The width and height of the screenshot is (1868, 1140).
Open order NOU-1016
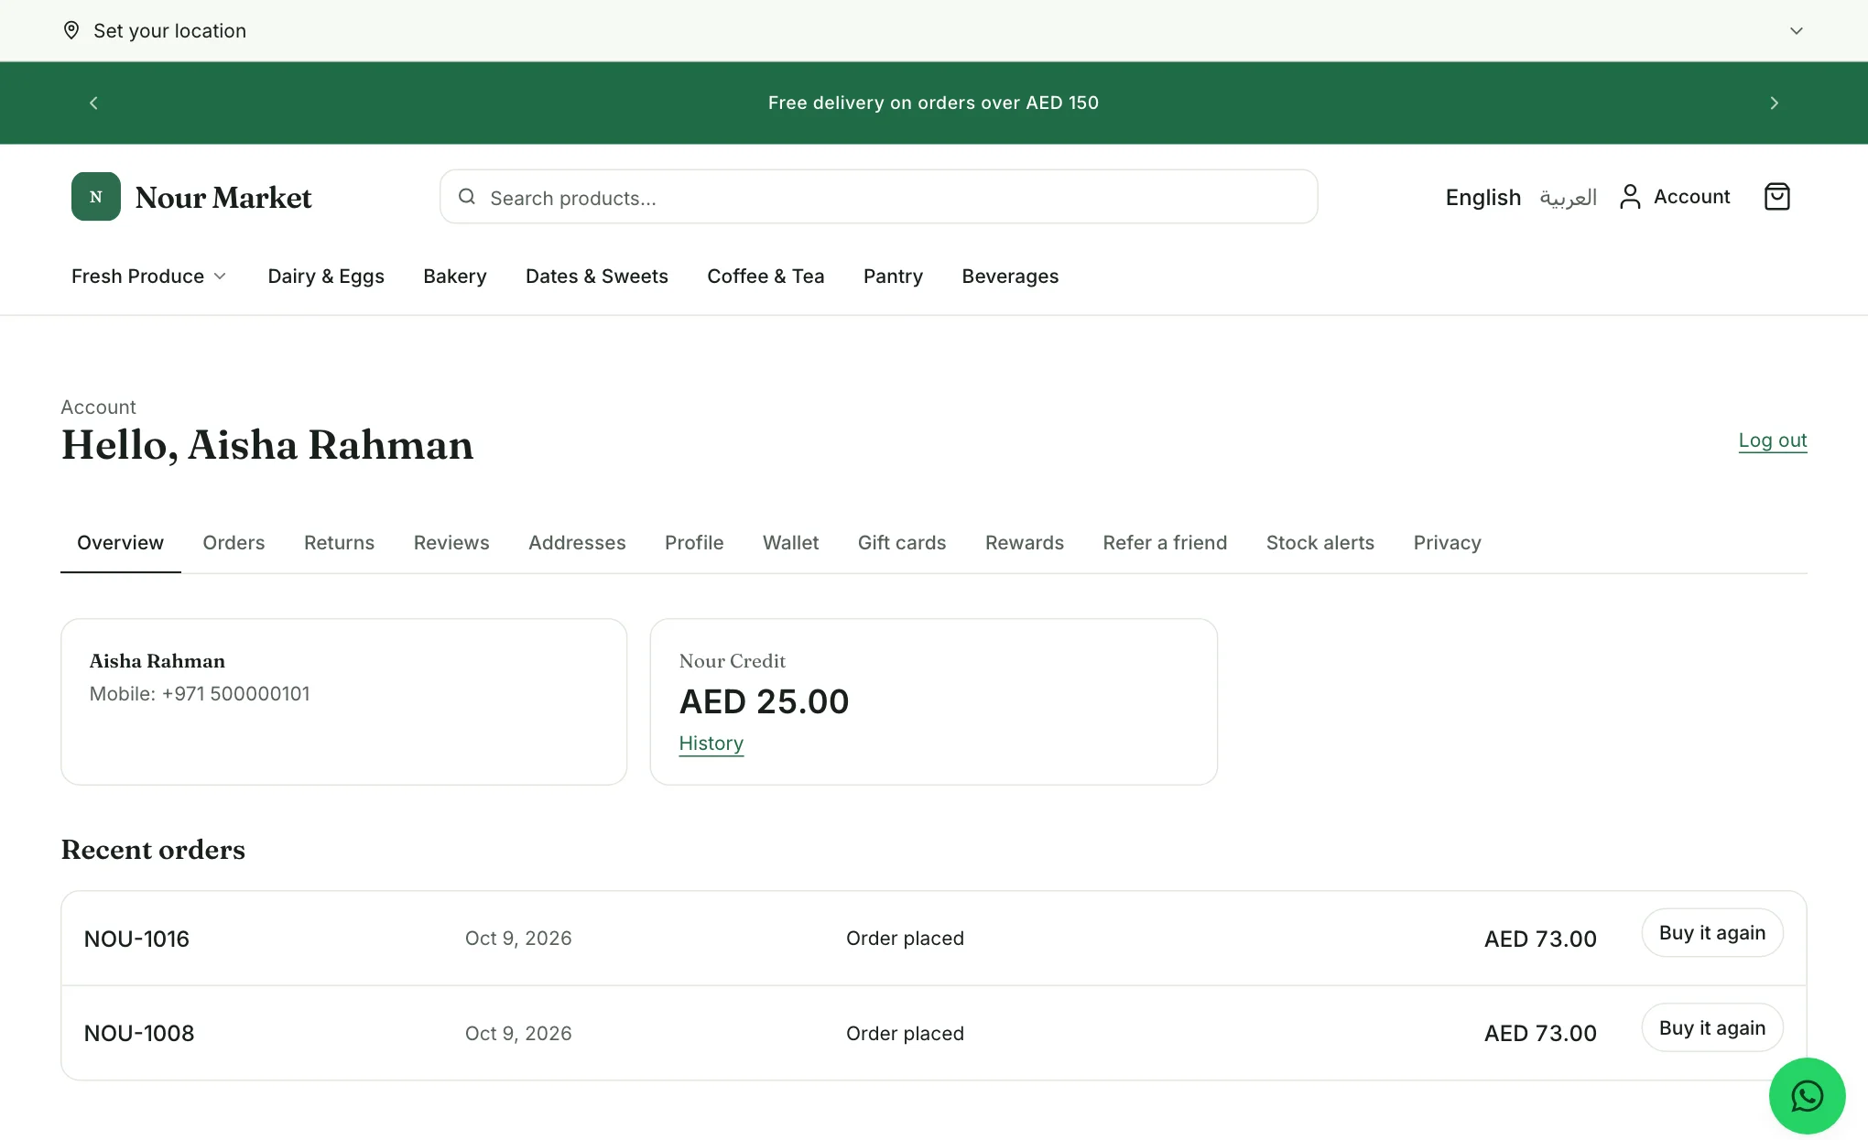point(136,939)
